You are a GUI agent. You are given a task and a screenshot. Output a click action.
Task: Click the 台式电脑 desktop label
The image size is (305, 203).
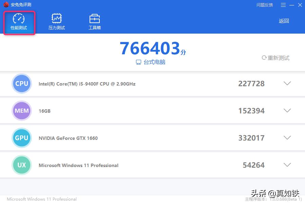tap(154, 62)
